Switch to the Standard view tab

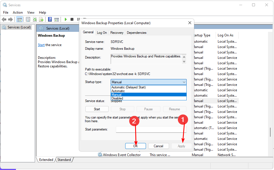(64, 160)
